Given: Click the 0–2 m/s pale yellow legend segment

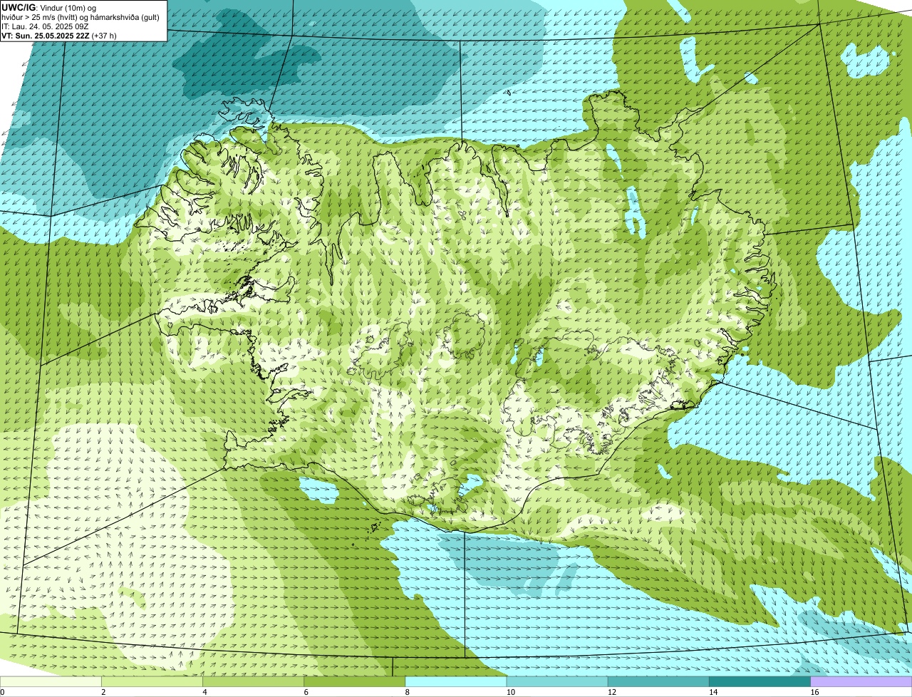Looking at the screenshot, I should [x=51, y=682].
